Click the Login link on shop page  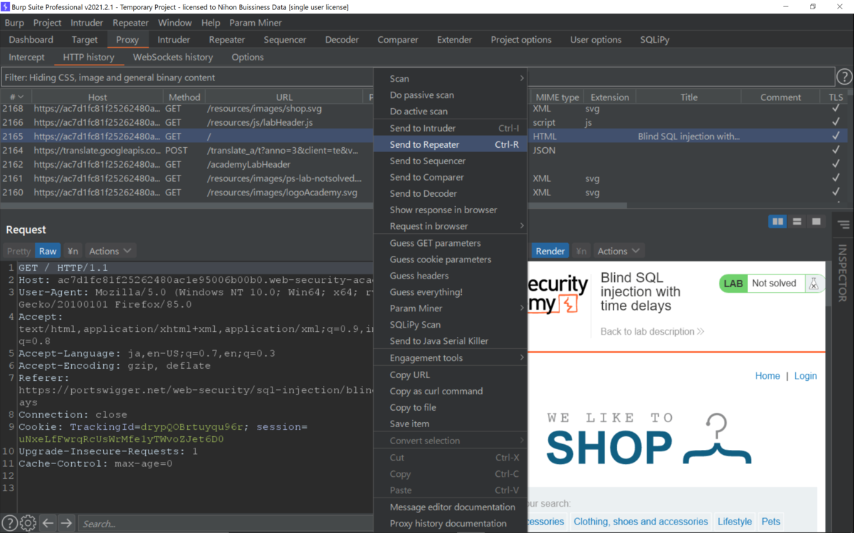click(806, 376)
